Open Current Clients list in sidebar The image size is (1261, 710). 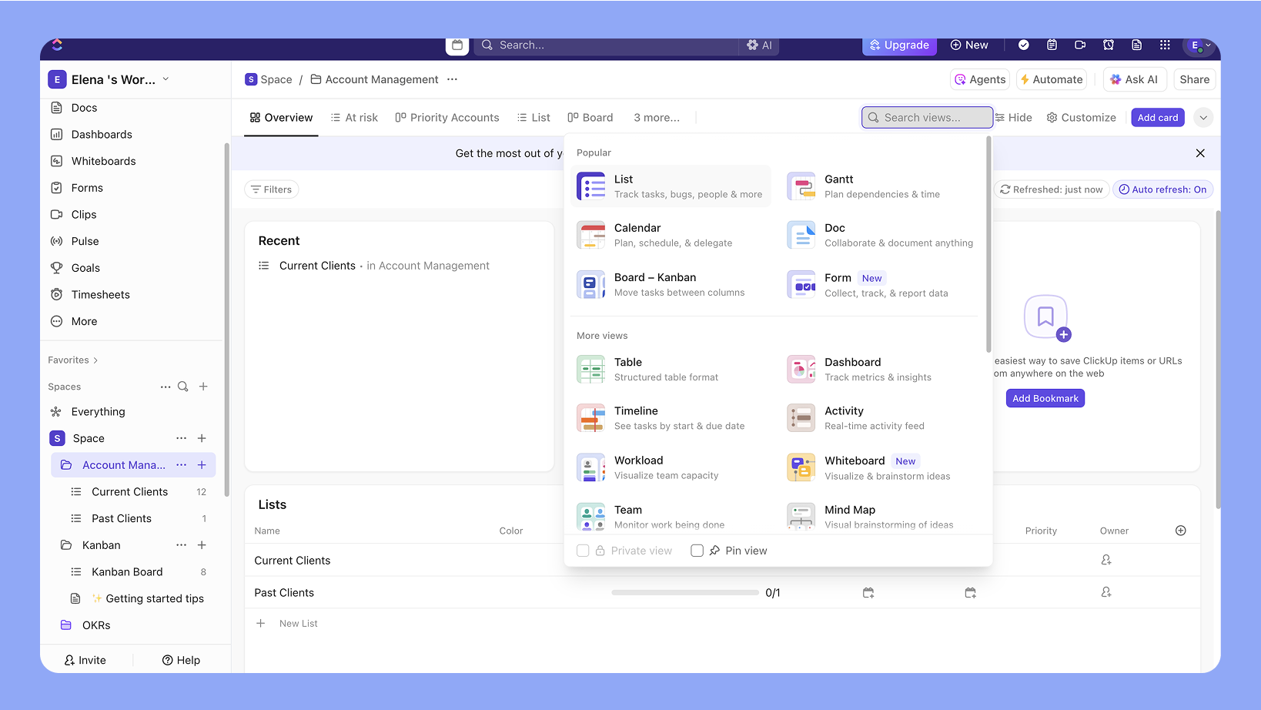133,492
